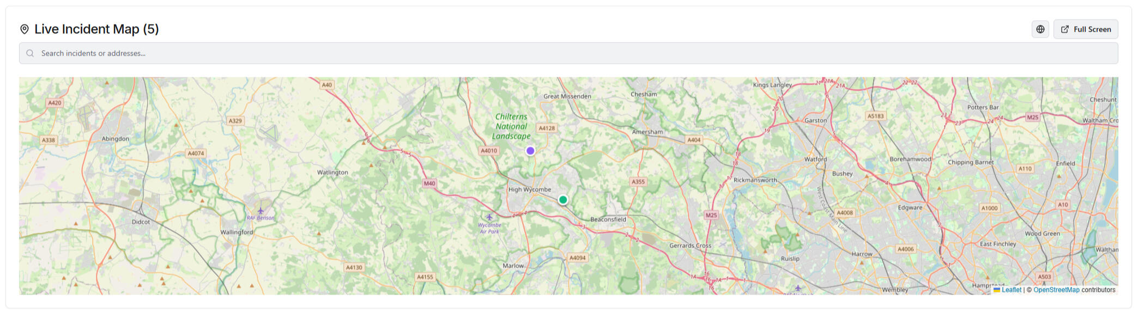Click the A4010 road shield
This screenshot has width=1138, height=313.
pos(489,151)
